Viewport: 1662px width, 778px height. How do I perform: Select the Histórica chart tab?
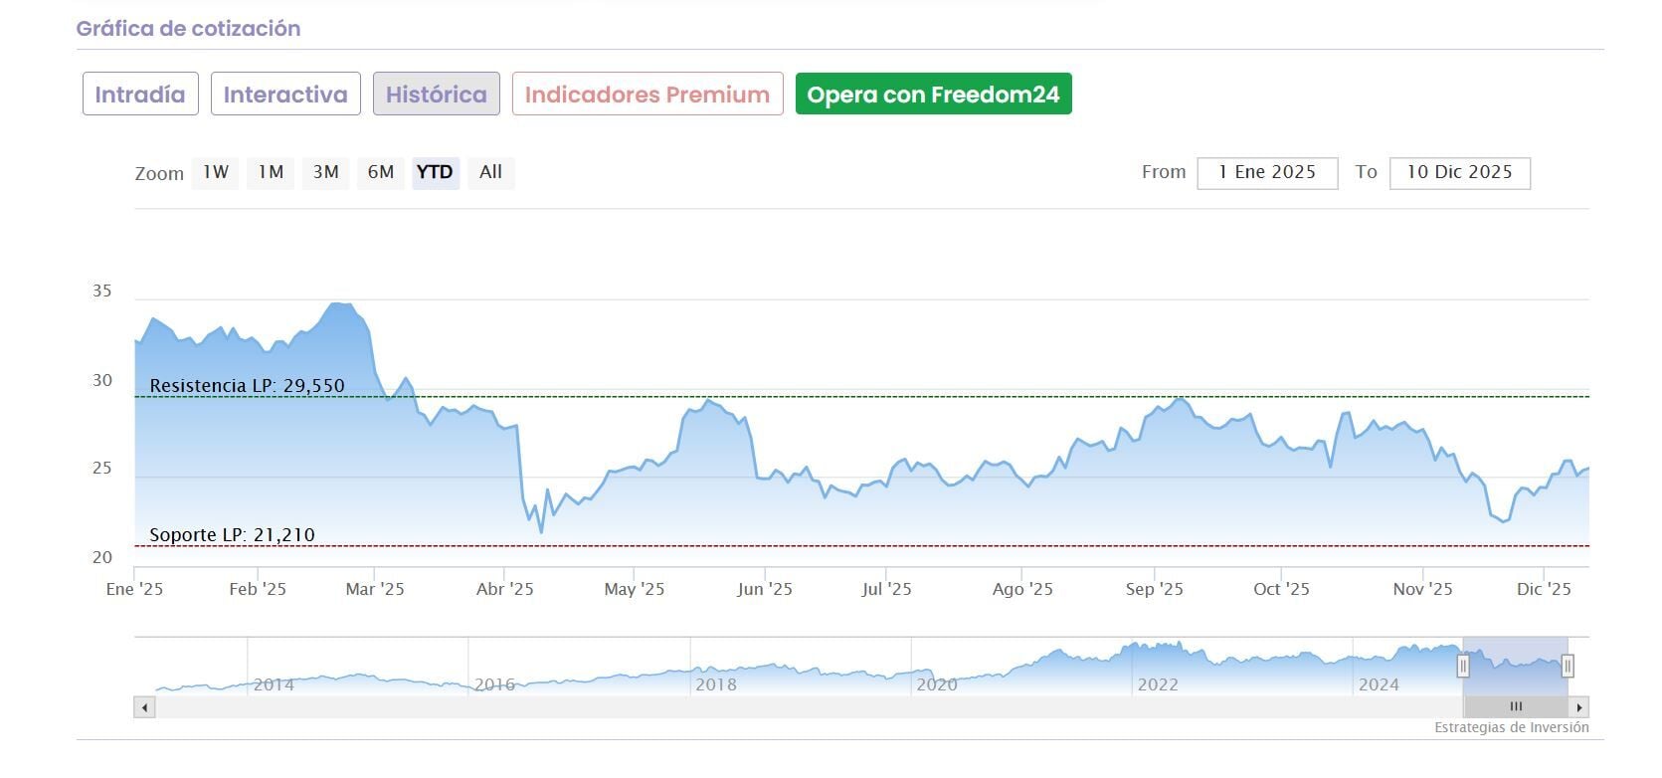[437, 95]
